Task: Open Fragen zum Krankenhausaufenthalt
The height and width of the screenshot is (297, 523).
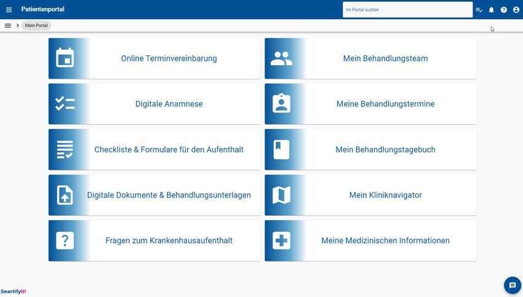Action: click(169, 240)
